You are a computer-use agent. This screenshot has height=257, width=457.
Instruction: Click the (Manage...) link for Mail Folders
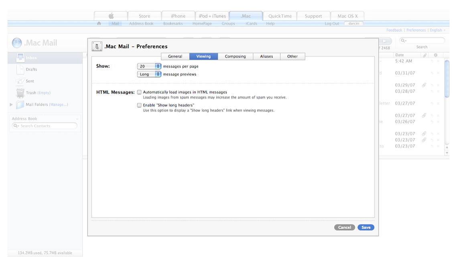tap(59, 104)
